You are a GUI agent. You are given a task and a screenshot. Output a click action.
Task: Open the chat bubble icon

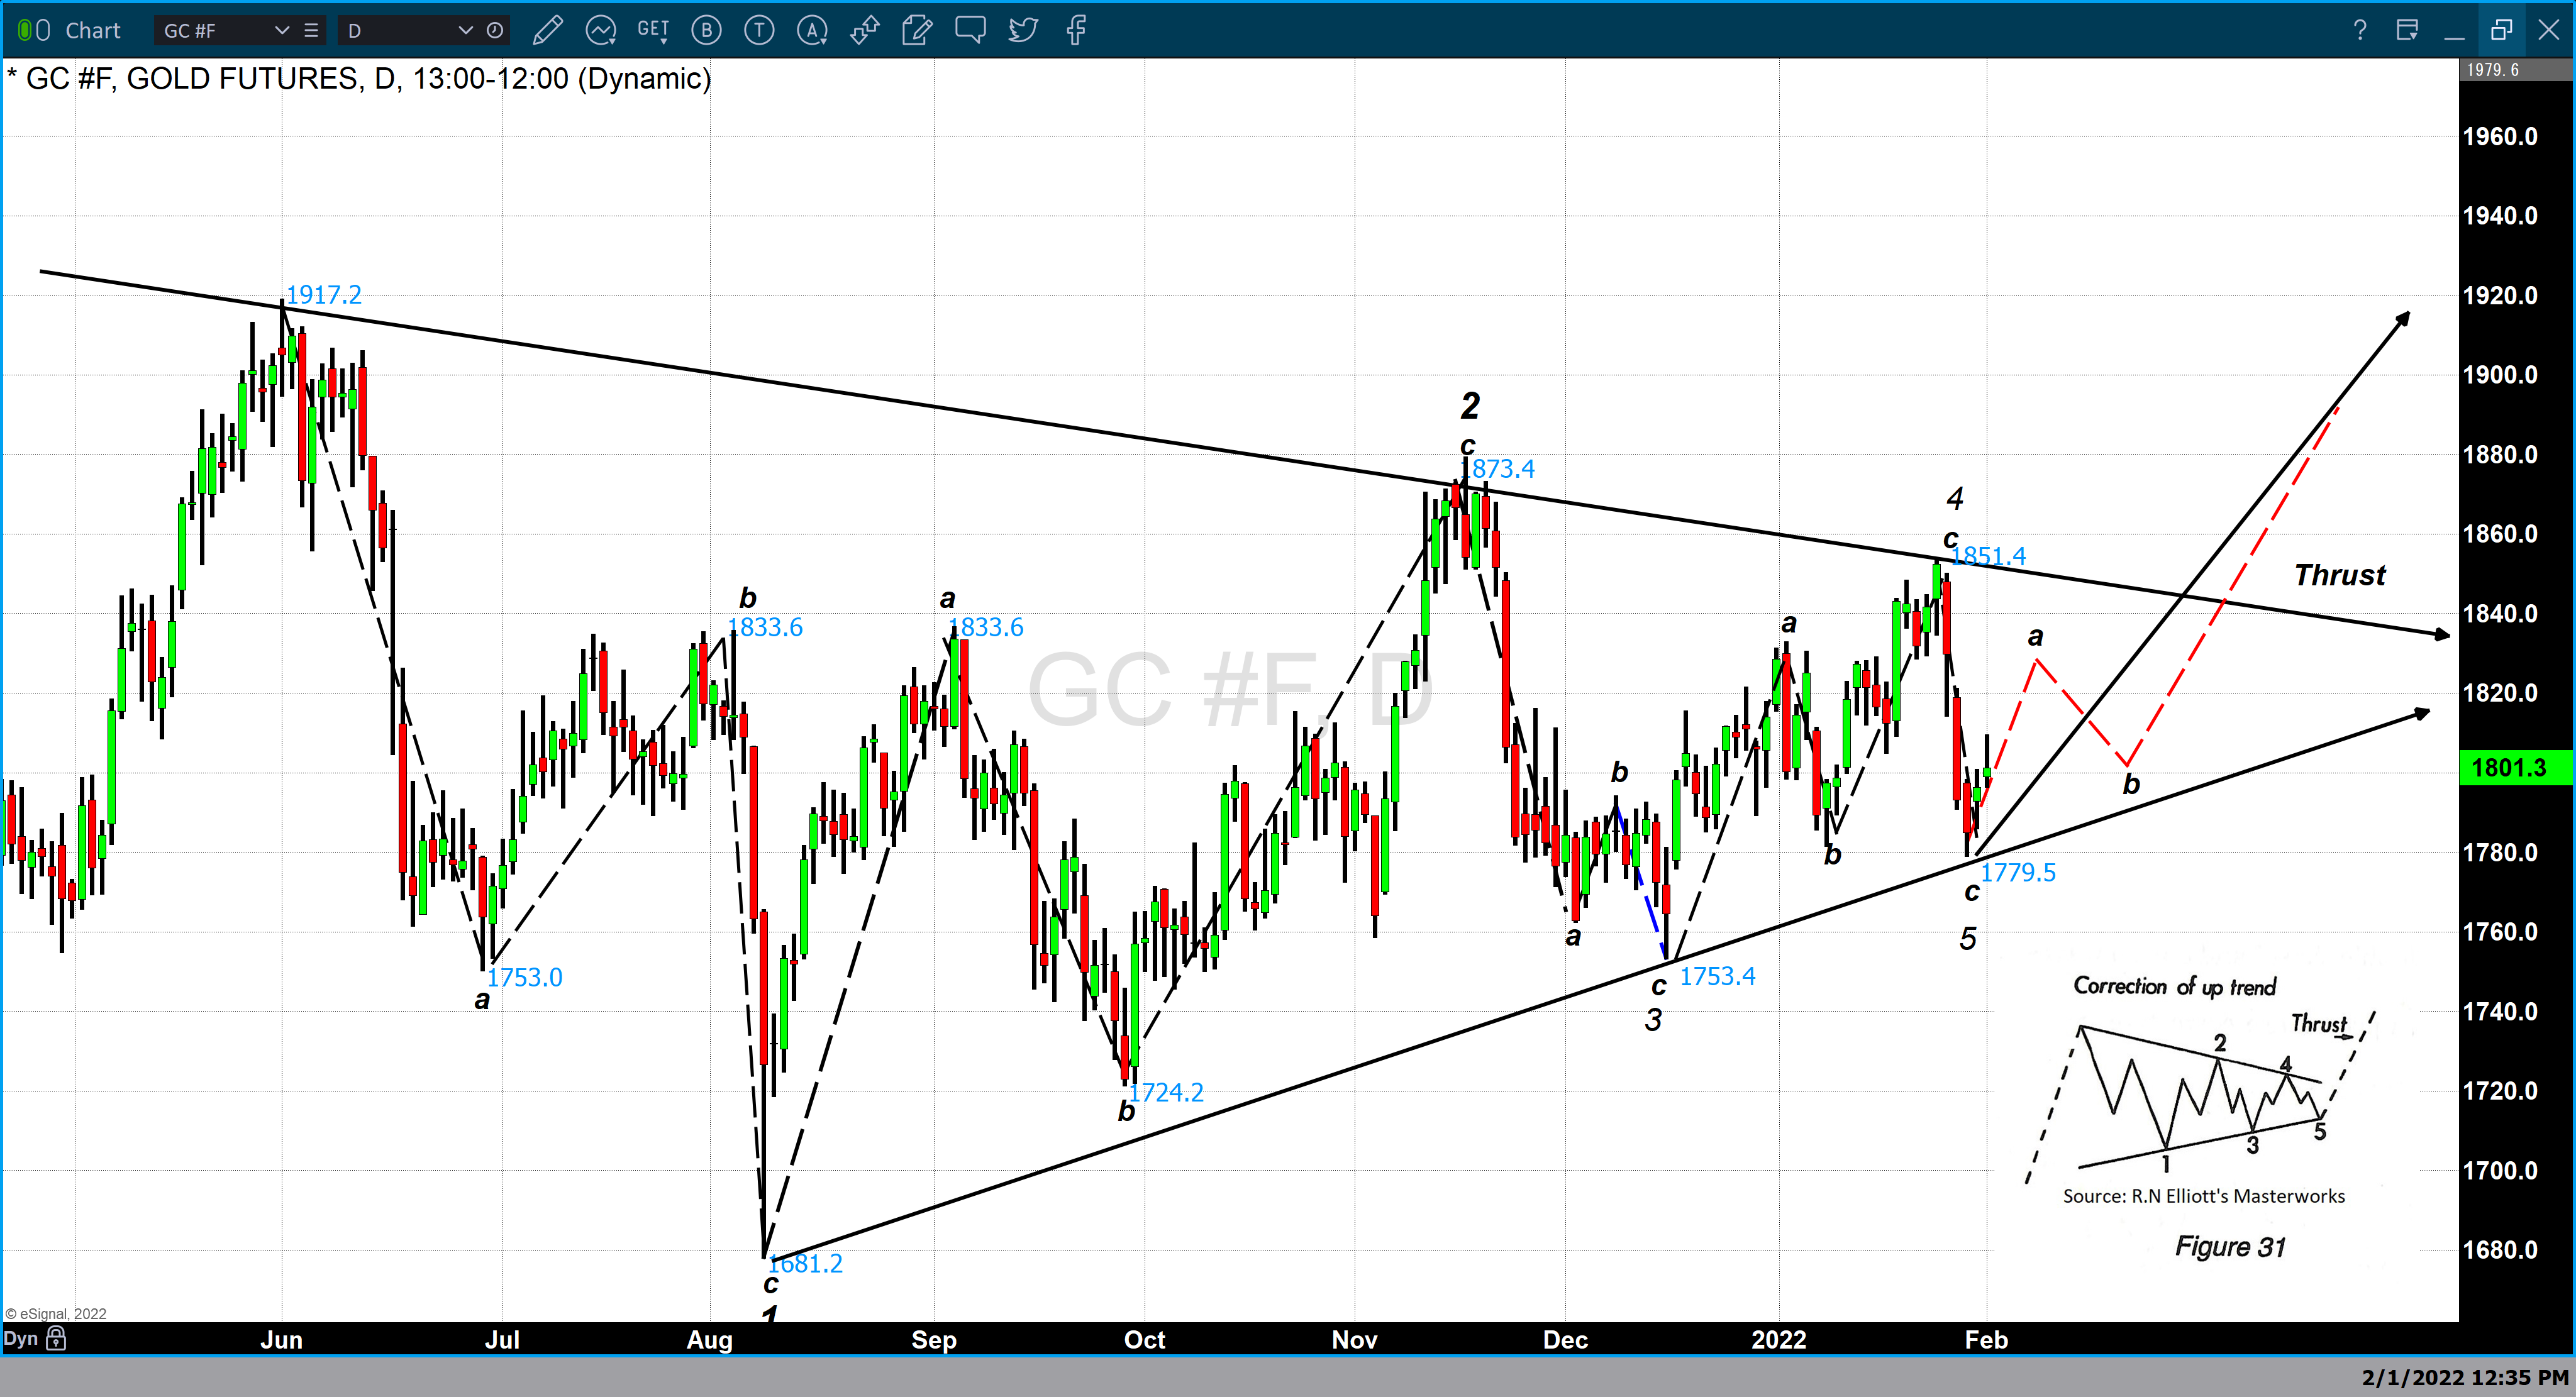point(969,30)
